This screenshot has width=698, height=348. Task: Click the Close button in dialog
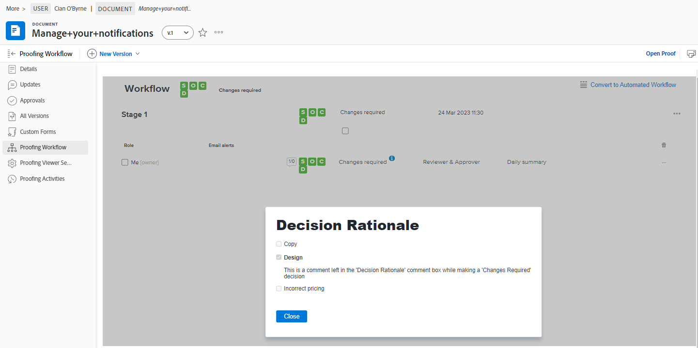coord(292,317)
